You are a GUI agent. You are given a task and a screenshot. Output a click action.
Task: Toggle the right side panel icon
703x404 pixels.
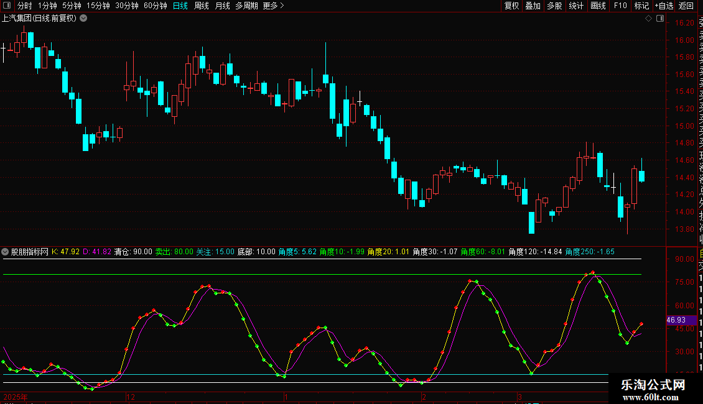660,19
